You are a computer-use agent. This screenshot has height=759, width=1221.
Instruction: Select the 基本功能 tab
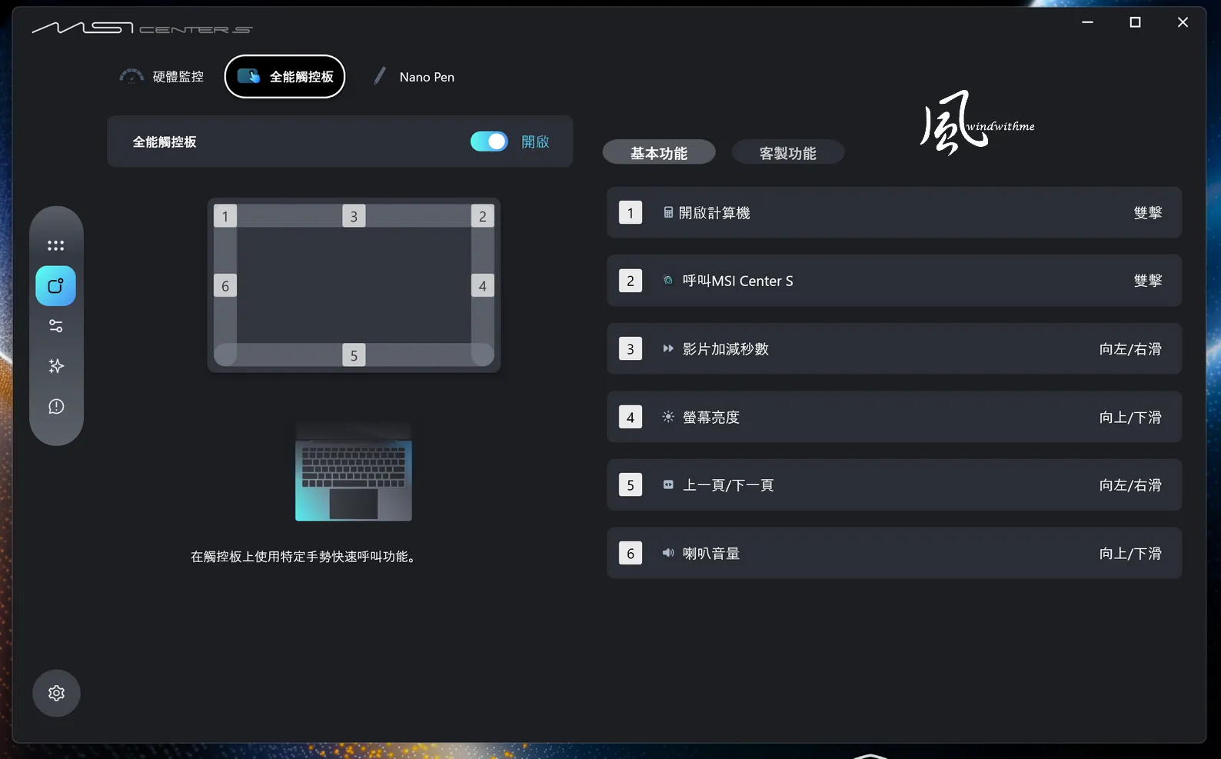pos(659,153)
